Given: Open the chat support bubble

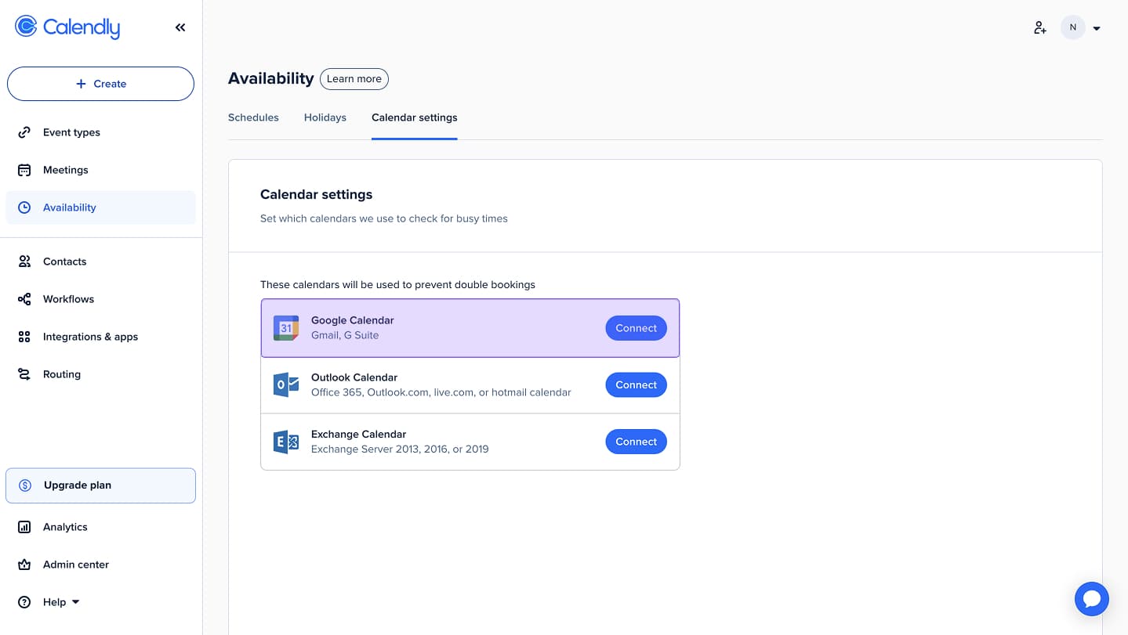Looking at the screenshot, I should pos(1092,599).
